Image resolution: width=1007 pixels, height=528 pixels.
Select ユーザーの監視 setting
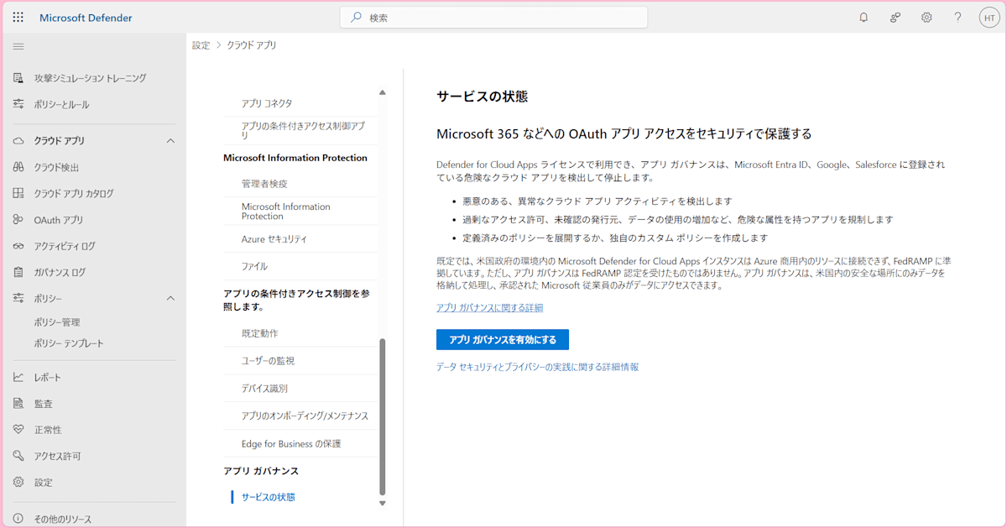(x=268, y=361)
